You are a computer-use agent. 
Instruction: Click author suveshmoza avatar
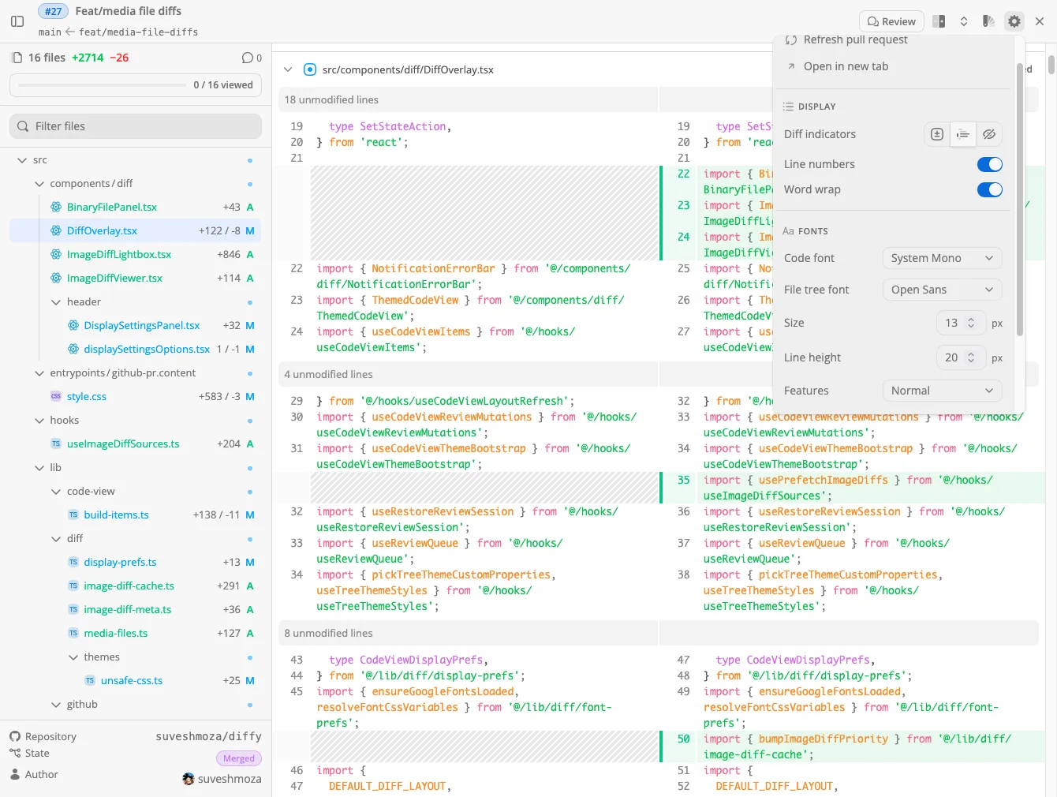[188, 779]
